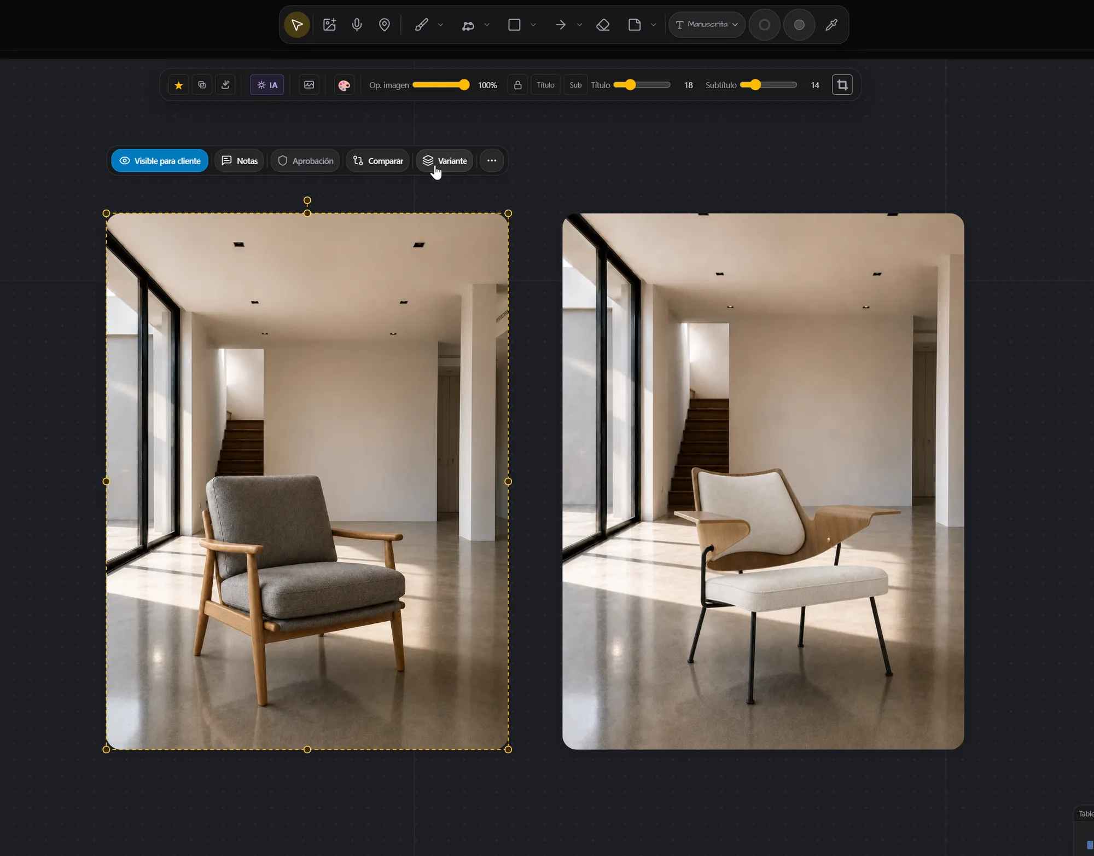Open the color palette icon

(x=344, y=85)
